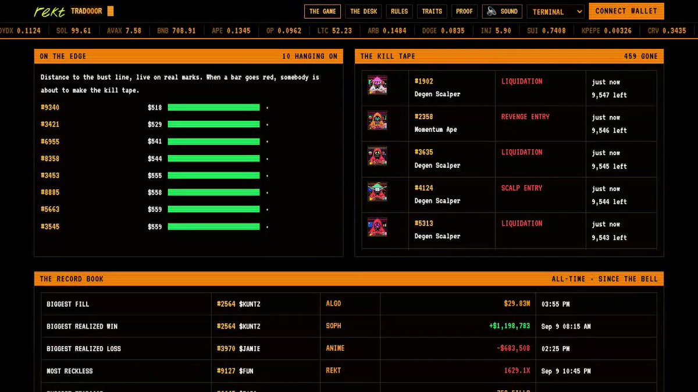
Task: Switch to THE GAME tab
Action: (322, 11)
